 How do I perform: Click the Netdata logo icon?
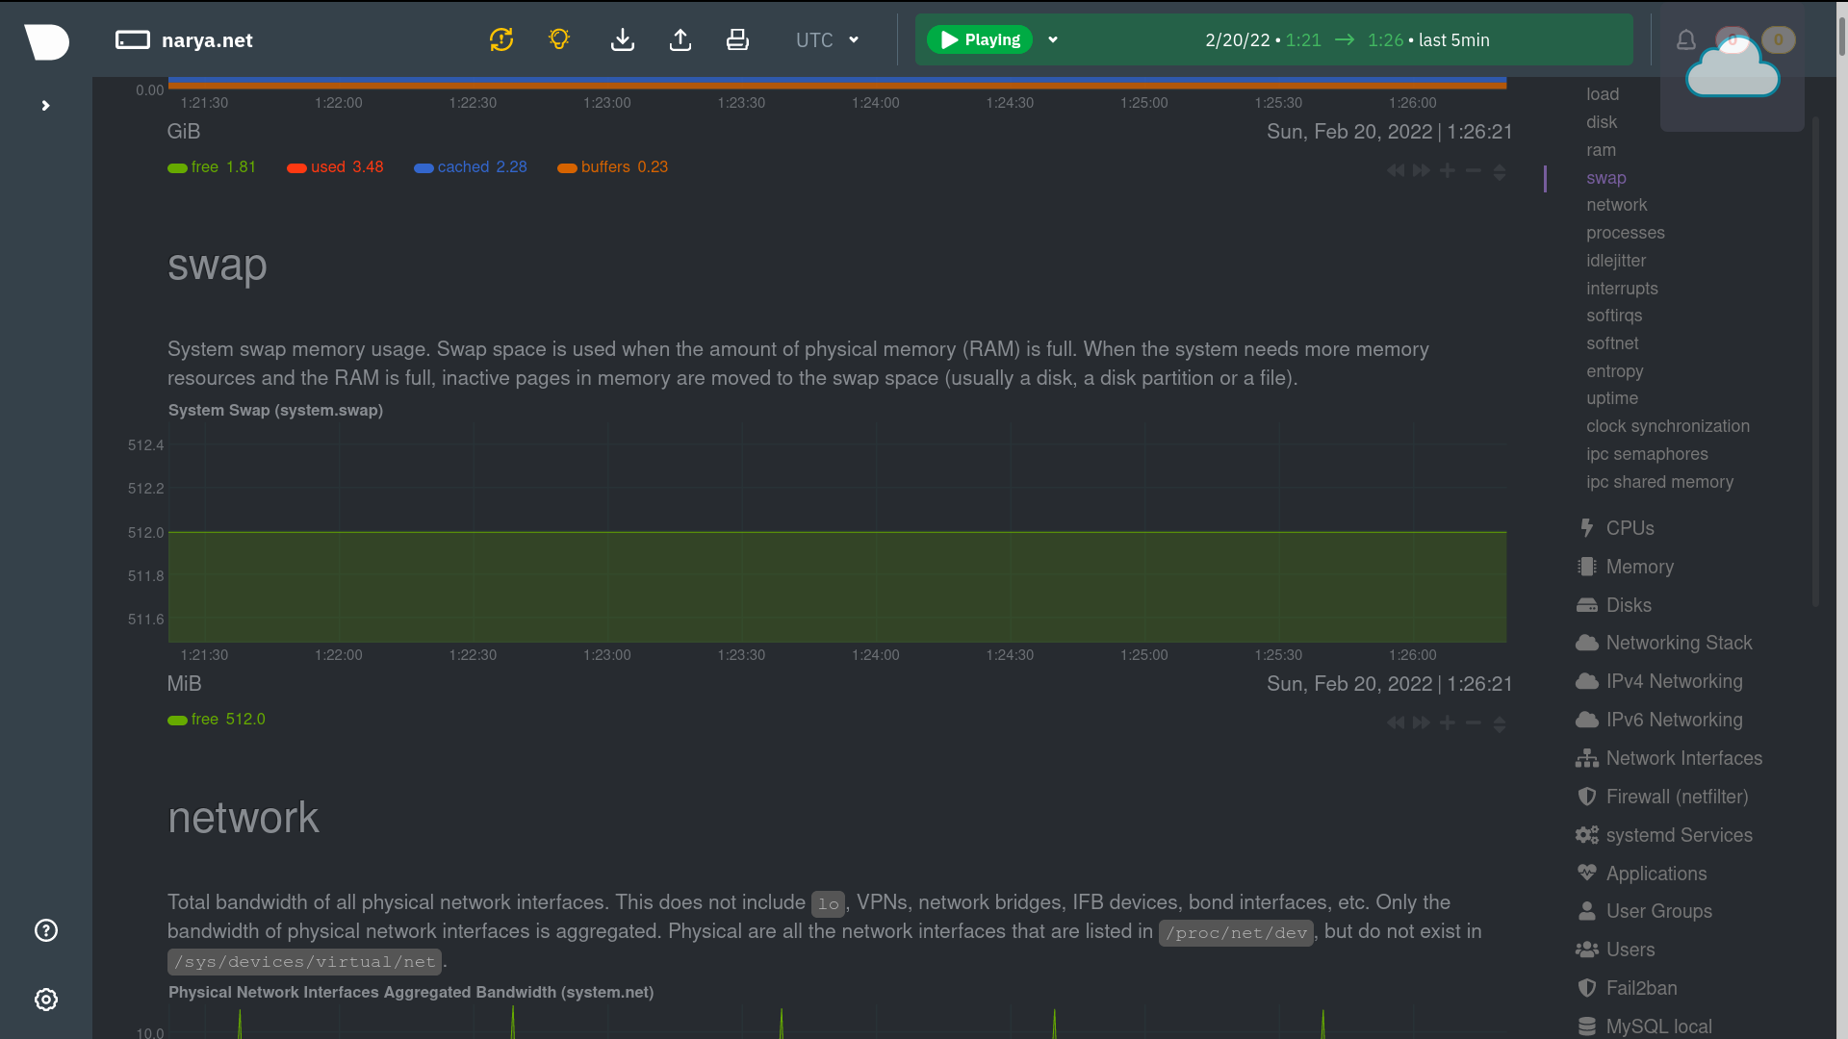coord(46,41)
